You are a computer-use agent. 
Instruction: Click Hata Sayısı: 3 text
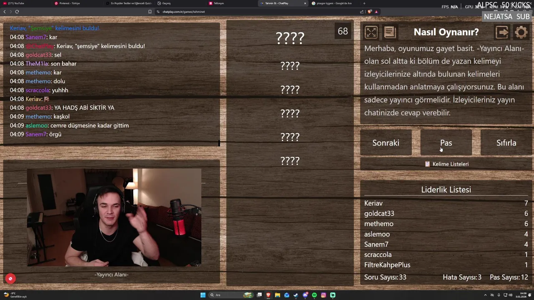click(x=462, y=277)
